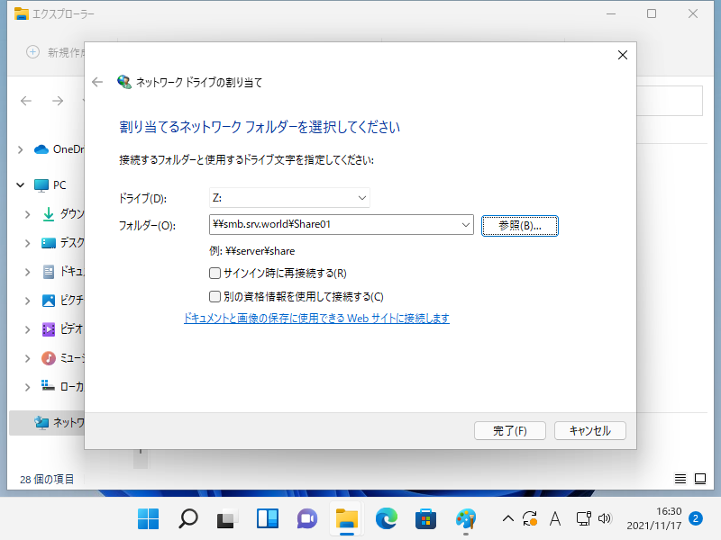
Task: Open the Start menu on the taskbar
Action: click(x=147, y=518)
